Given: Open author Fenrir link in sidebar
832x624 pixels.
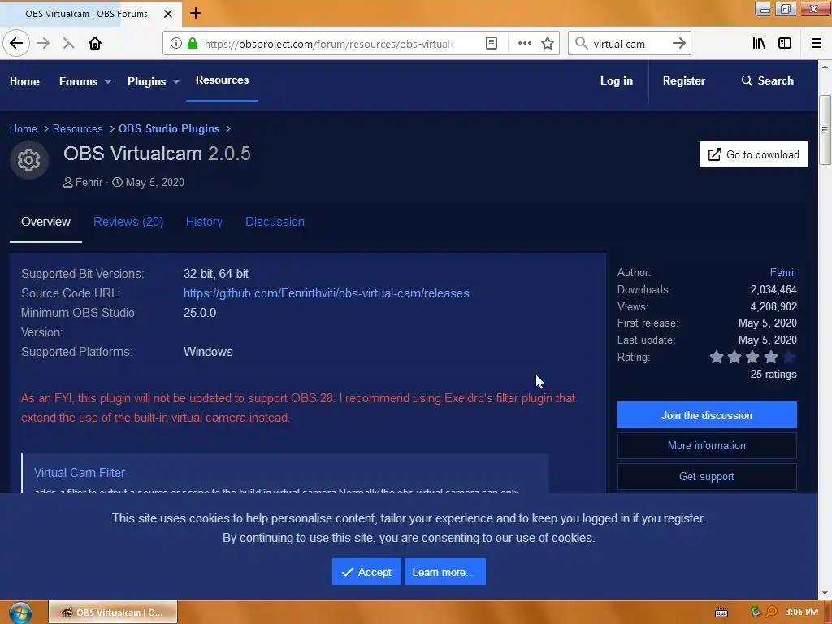Looking at the screenshot, I should pyautogui.click(x=783, y=272).
